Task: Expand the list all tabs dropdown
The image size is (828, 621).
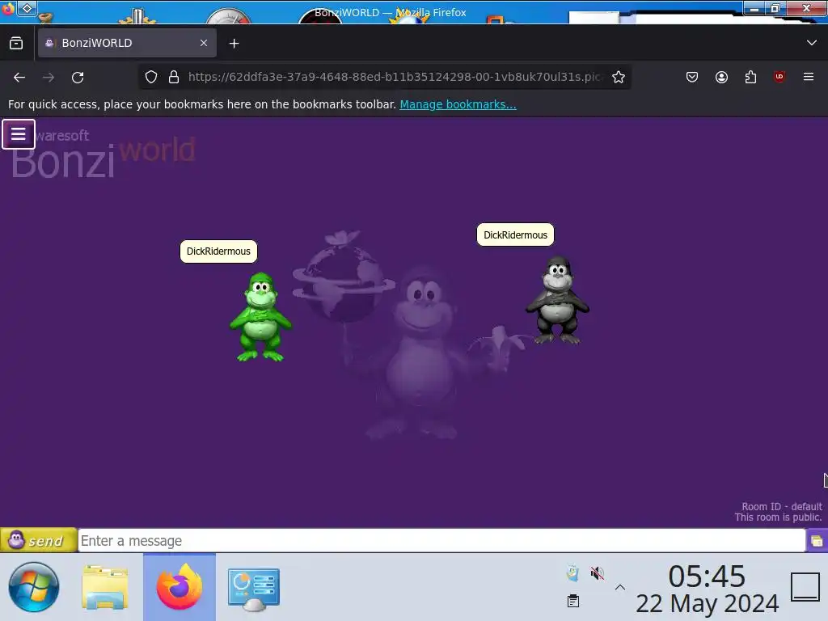Action: click(x=812, y=43)
